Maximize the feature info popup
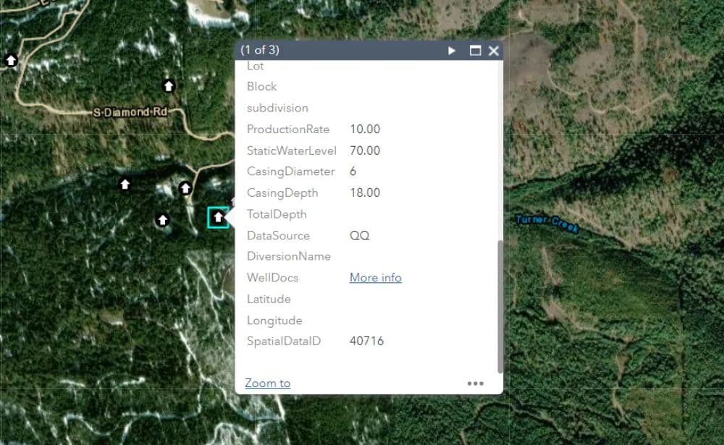 pyautogui.click(x=475, y=51)
